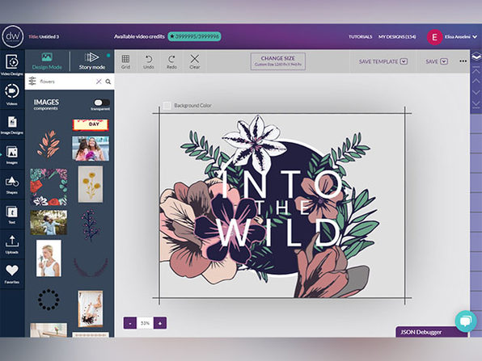Open the Tutorials link
The width and height of the screenshot is (482, 361).
[x=360, y=37]
